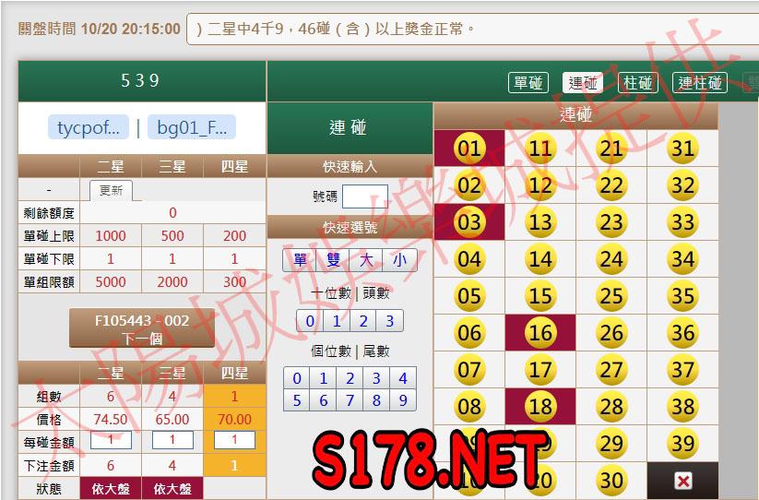Click 三星 price 65.00 cell
The image size is (759, 500).
pos(172,419)
